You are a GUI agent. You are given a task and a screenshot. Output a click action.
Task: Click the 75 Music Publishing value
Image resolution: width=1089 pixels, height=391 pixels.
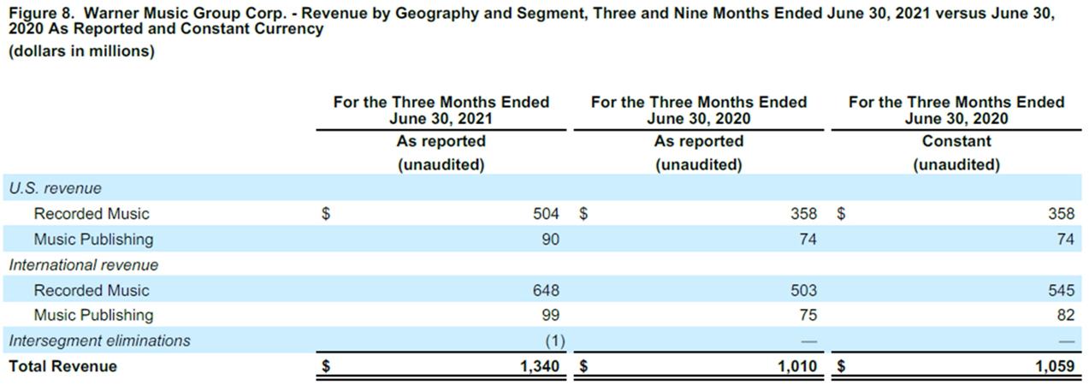808,315
